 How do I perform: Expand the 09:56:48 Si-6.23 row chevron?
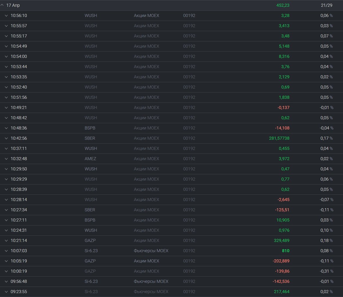[6, 282]
